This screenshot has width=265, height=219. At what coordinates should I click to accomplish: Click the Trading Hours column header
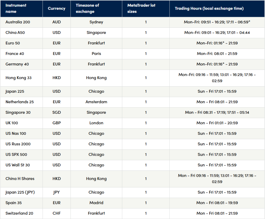click(209, 9)
